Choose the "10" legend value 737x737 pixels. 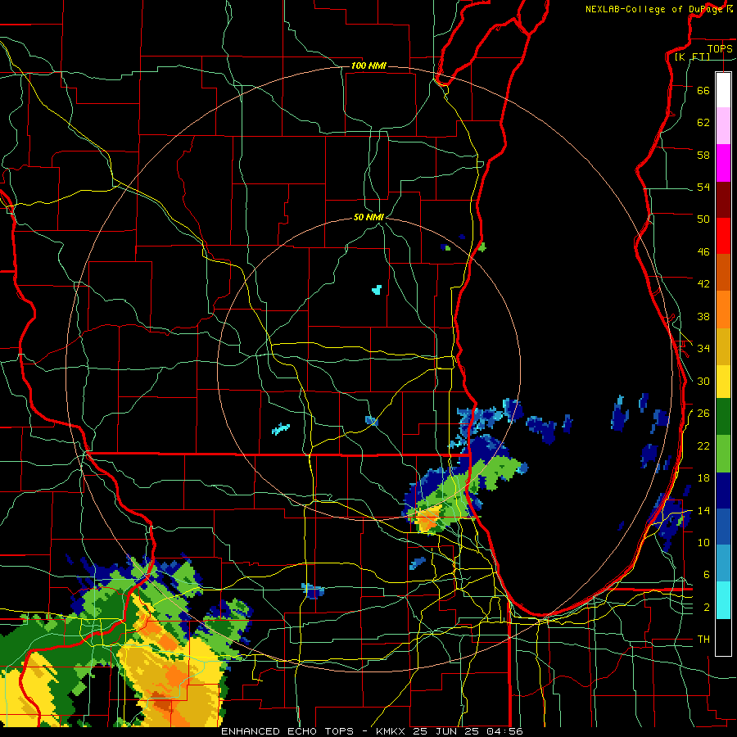703,542
